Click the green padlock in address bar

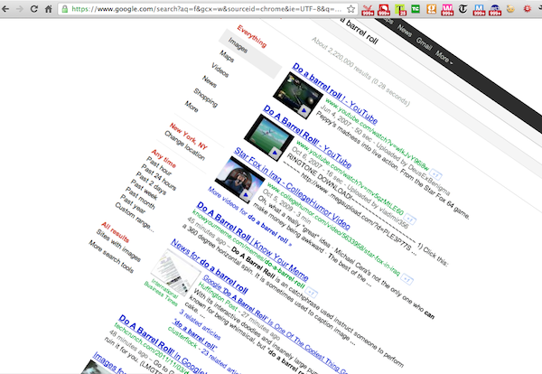point(65,9)
